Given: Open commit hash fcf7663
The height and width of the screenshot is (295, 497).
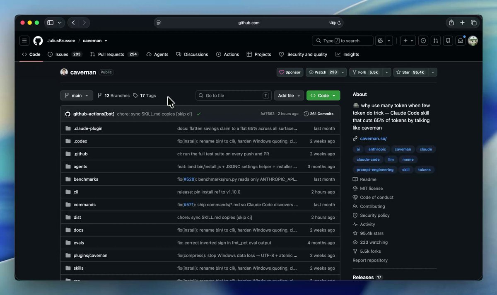Looking at the screenshot, I should [268, 114].
